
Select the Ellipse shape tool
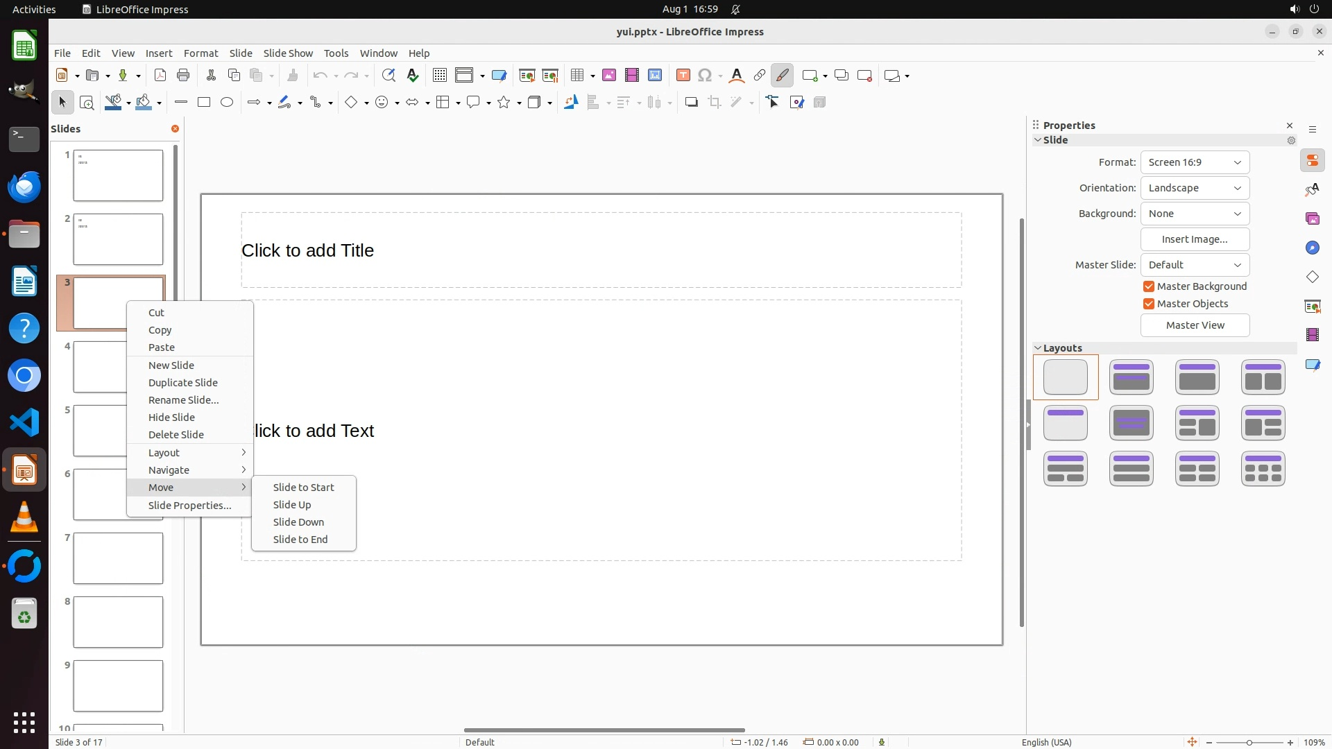(227, 103)
